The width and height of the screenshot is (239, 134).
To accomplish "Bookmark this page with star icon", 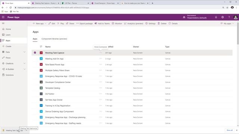I will pyautogui.click(x=227, y=7).
